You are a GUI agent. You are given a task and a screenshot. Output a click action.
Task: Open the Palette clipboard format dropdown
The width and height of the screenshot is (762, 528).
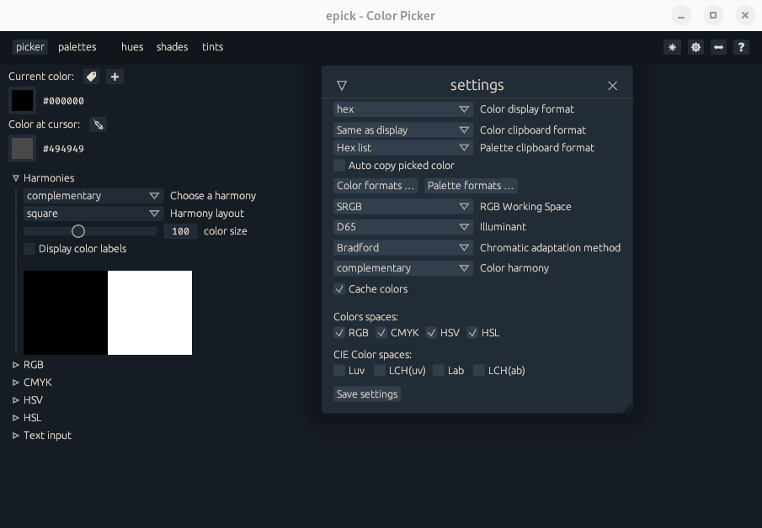(402, 148)
